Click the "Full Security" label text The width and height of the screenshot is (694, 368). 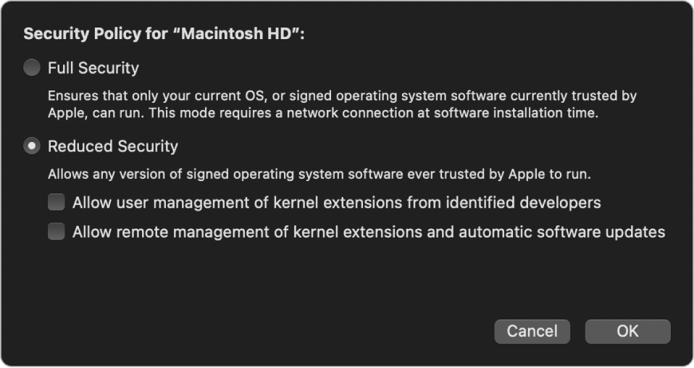coord(93,68)
